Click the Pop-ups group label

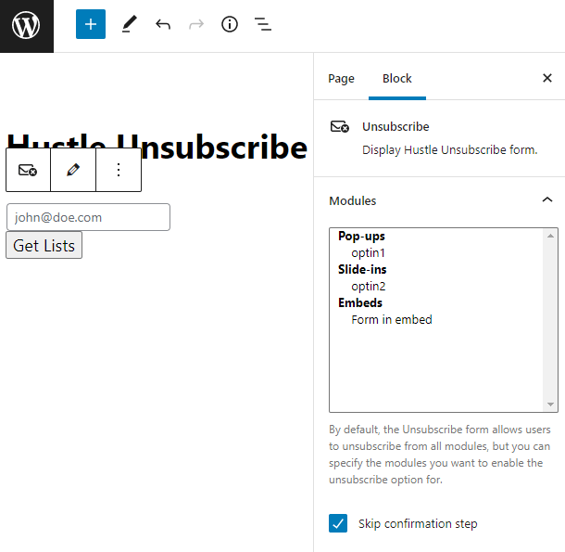coord(361,236)
